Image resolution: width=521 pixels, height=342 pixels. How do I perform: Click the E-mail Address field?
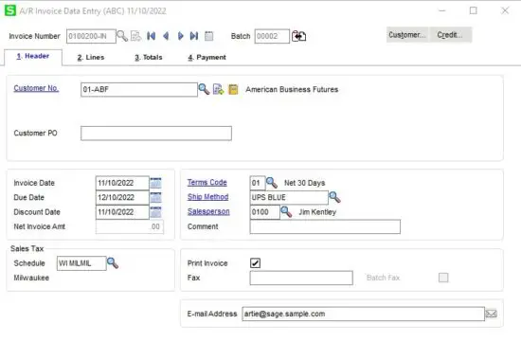[363, 314]
